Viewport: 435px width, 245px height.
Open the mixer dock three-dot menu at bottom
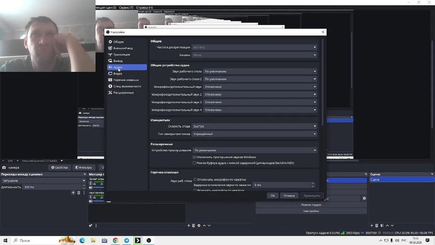[x=96, y=225]
